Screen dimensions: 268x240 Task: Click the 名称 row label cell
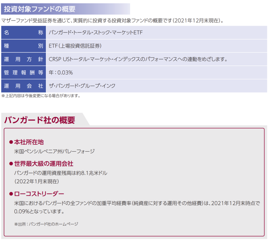click(x=23, y=33)
